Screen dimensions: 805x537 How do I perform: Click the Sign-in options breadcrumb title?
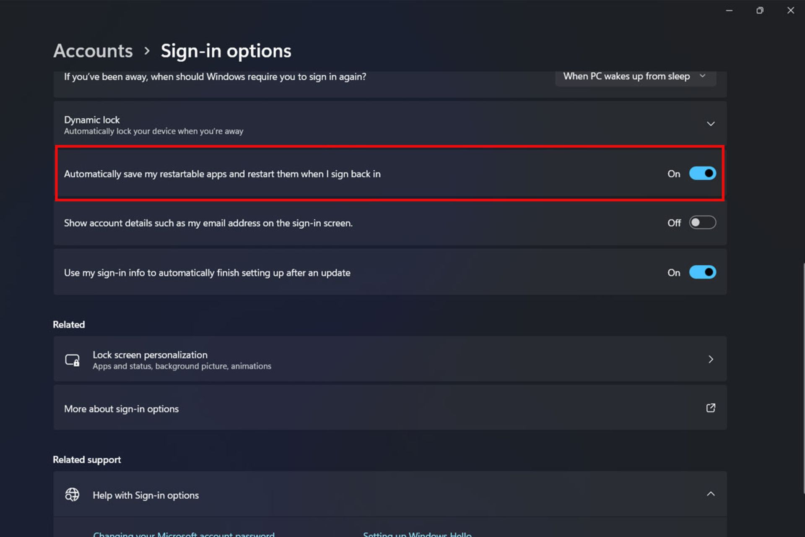tap(226, 51)
